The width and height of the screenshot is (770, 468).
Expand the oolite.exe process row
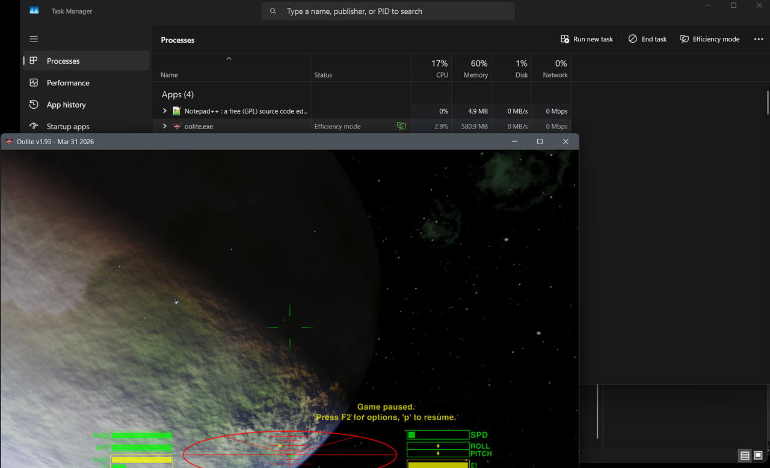point(164,126)
